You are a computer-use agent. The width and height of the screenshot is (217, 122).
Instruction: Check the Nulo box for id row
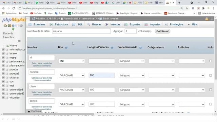point(211,61)
